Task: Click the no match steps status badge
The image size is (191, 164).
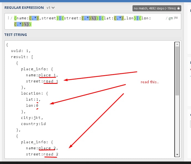Action: coord(157,8)
